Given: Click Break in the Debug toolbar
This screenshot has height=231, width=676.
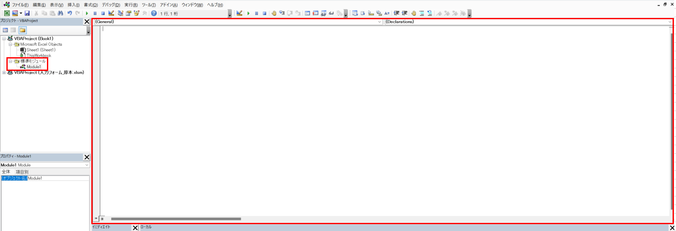Looking at the screenshot, I should (x=256, y=13).
